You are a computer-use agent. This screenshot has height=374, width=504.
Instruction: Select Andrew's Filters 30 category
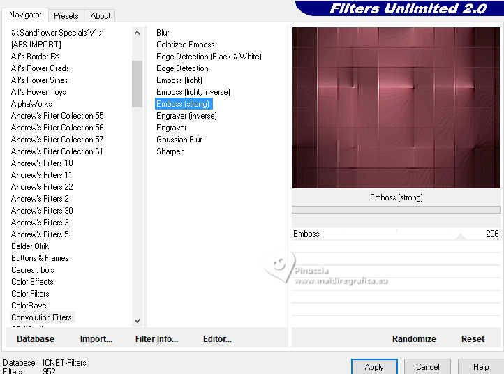[x=42, y=211]
